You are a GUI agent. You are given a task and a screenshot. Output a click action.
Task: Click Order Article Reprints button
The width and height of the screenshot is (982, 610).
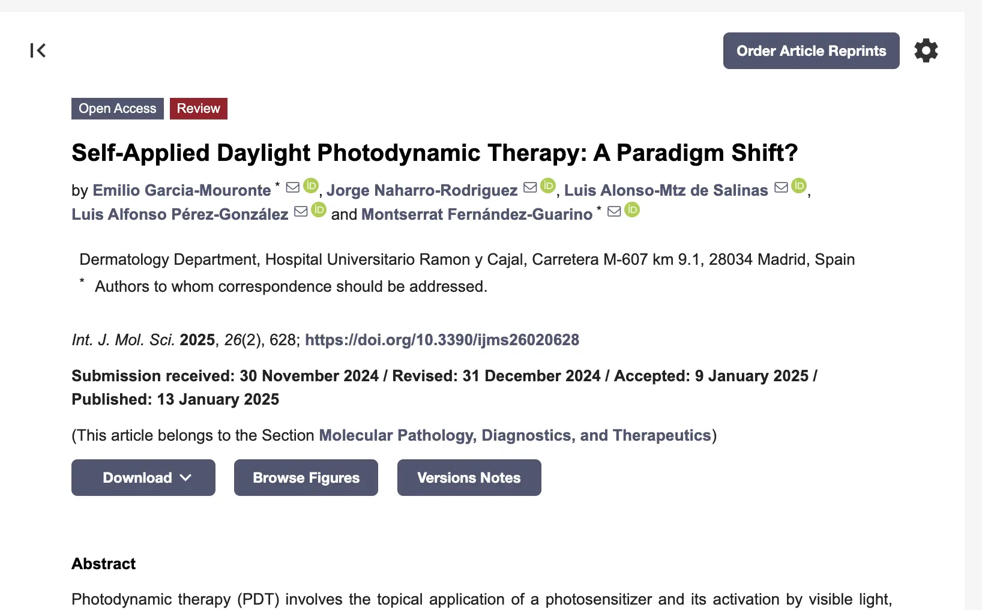click(x=811, y=51)
